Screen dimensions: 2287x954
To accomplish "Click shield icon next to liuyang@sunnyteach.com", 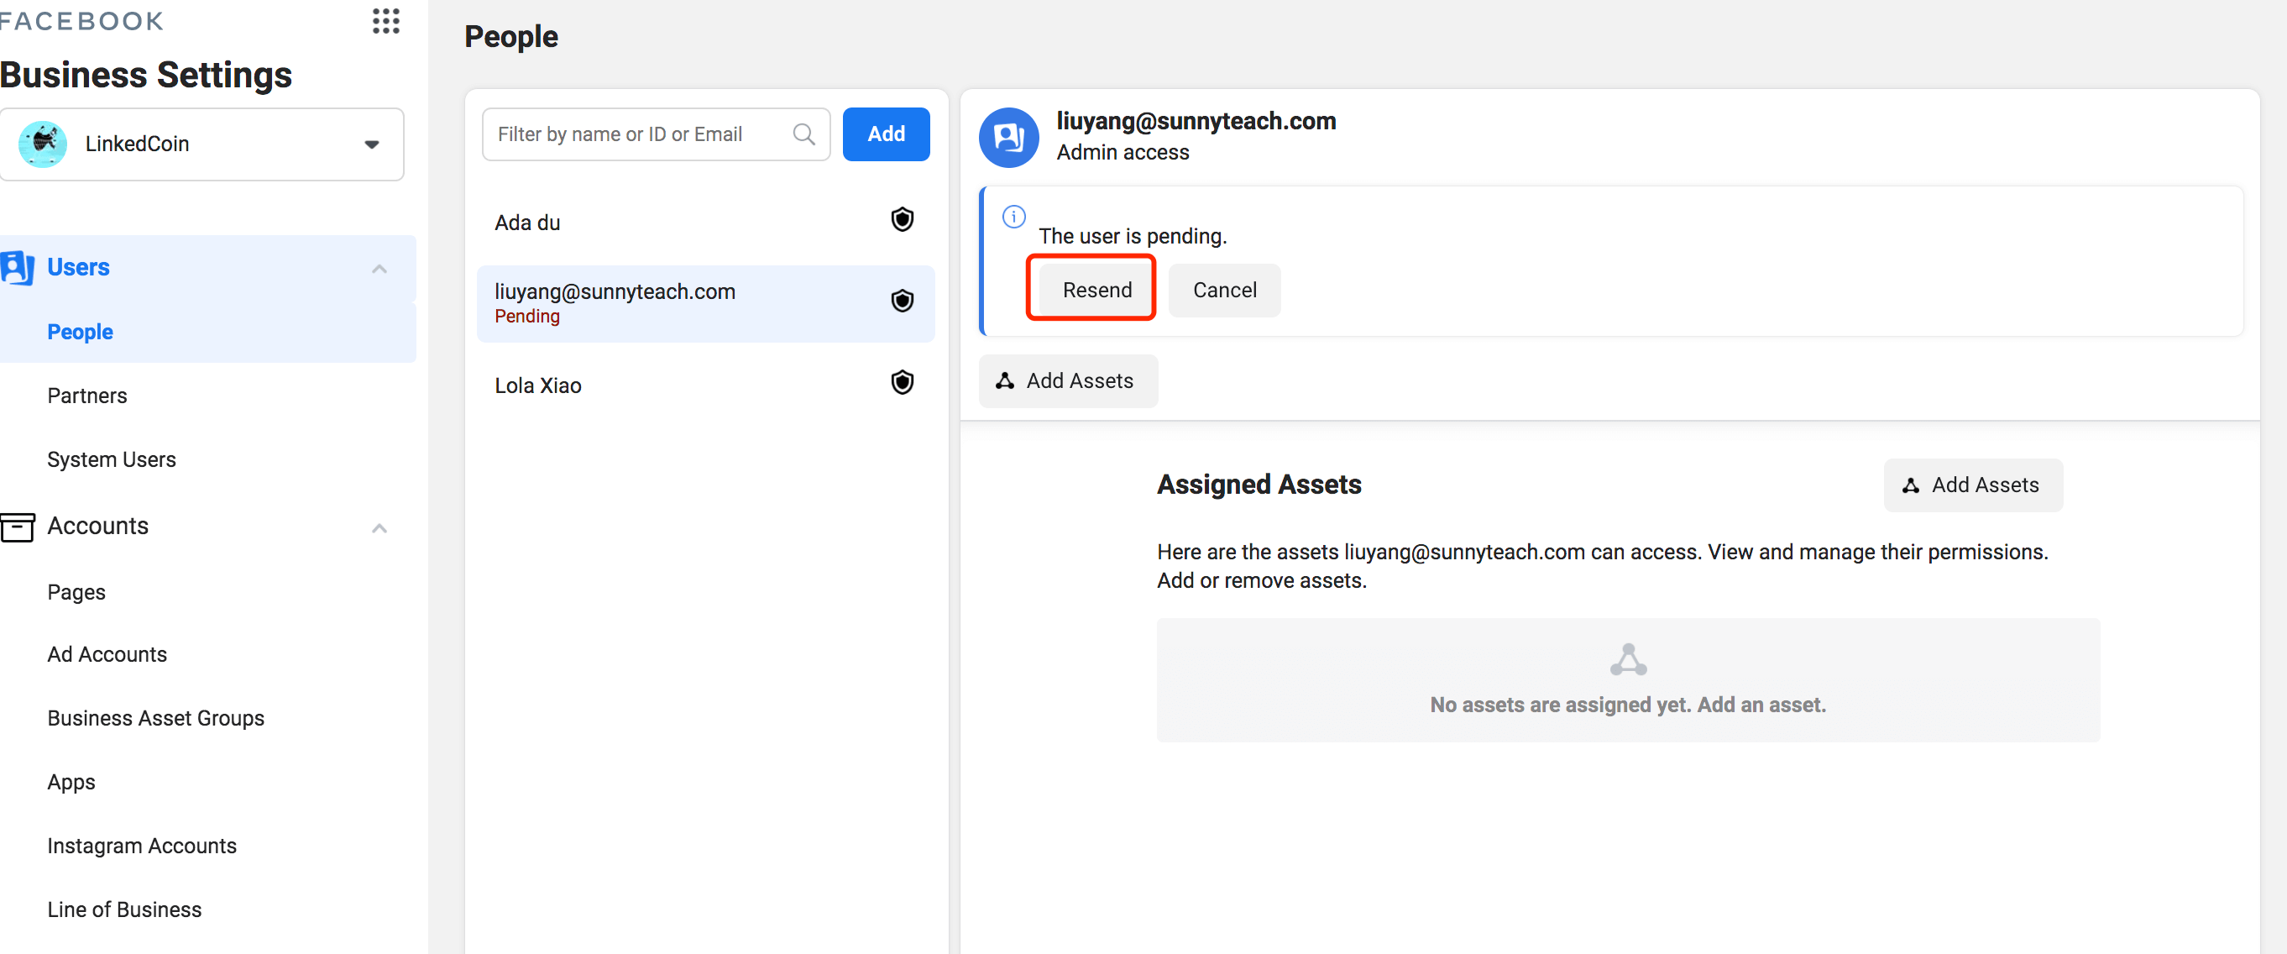I will (902, 301).
